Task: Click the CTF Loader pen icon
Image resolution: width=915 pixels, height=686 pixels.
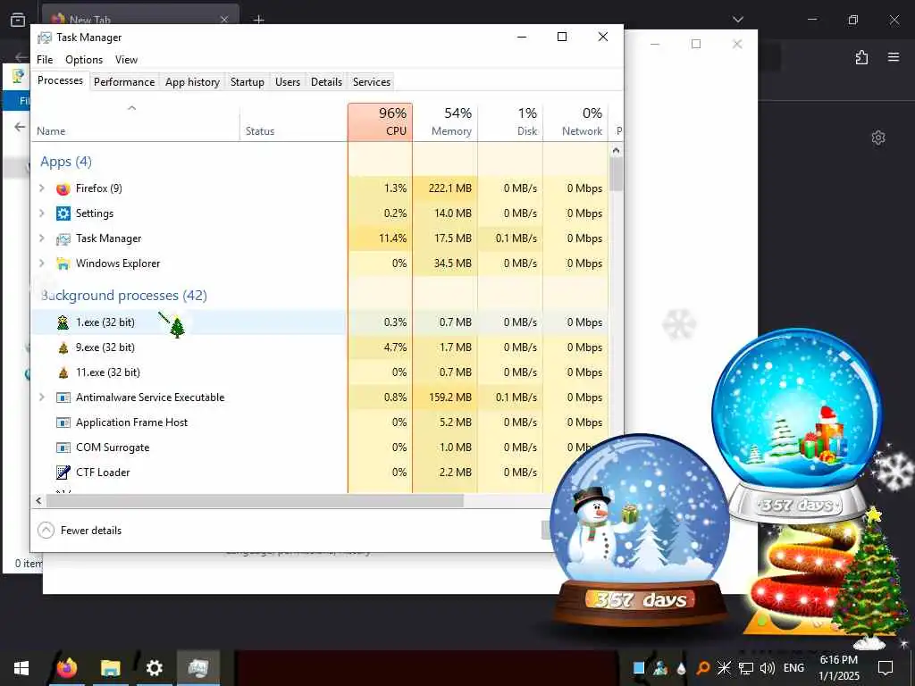Action: pos(63,473)
